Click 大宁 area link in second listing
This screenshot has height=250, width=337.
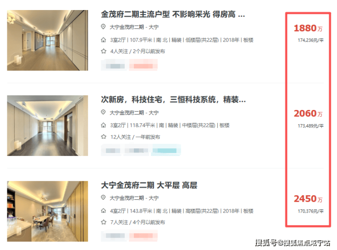(153, 113)
